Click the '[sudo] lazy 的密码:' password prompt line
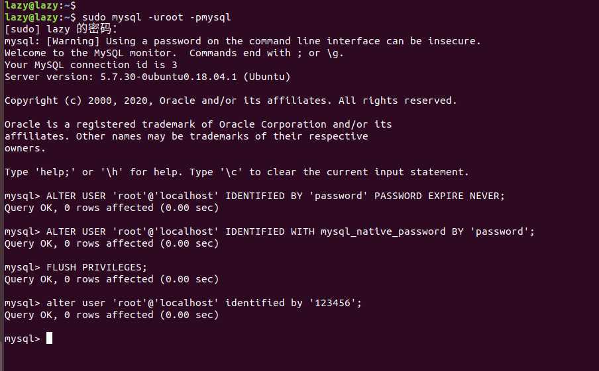 tap(61, 29)
